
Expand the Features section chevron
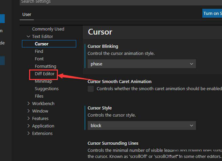[x=28, y=119]
